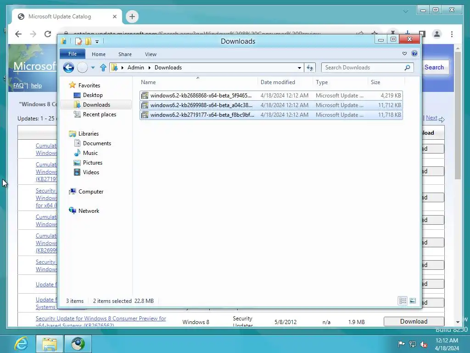Open a new Chrome tab
The image size is (470, 353).
click(x=132, y=17)
